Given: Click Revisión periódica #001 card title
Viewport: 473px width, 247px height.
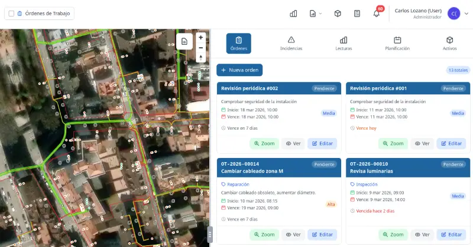Looking at the screenshot, I should click(x=378, y=88).
